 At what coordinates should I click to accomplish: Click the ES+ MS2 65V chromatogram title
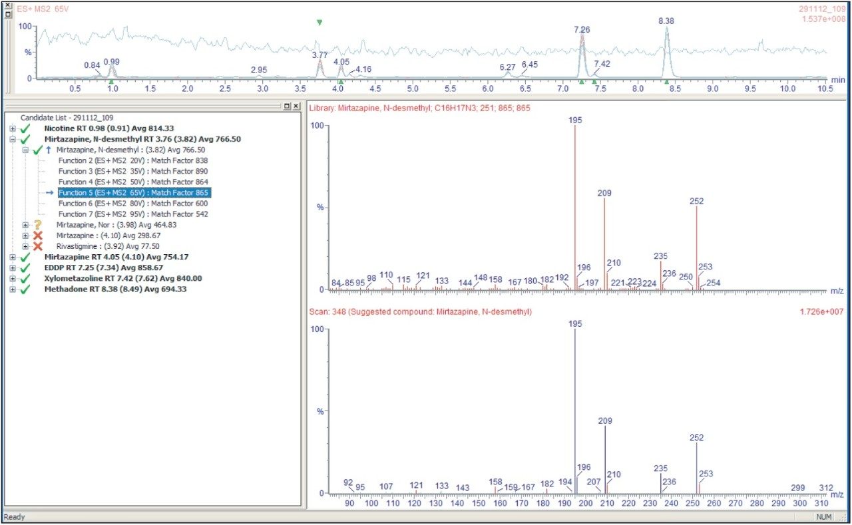[x=43, y=10]
